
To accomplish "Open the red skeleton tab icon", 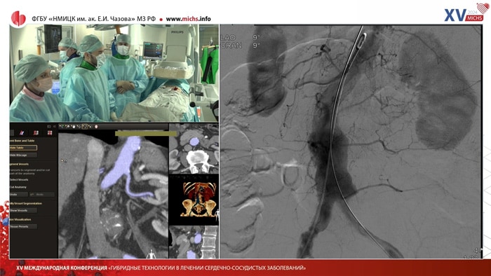I will point(36,133).
